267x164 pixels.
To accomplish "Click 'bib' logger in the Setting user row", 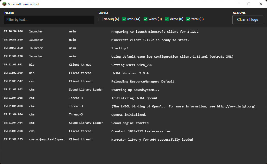I will coord(32,65).
